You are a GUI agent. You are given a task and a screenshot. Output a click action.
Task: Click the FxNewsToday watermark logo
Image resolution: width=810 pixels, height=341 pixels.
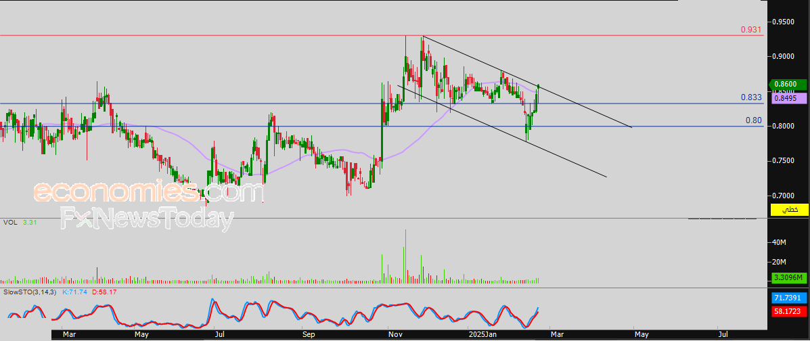(x=148, y=219)
